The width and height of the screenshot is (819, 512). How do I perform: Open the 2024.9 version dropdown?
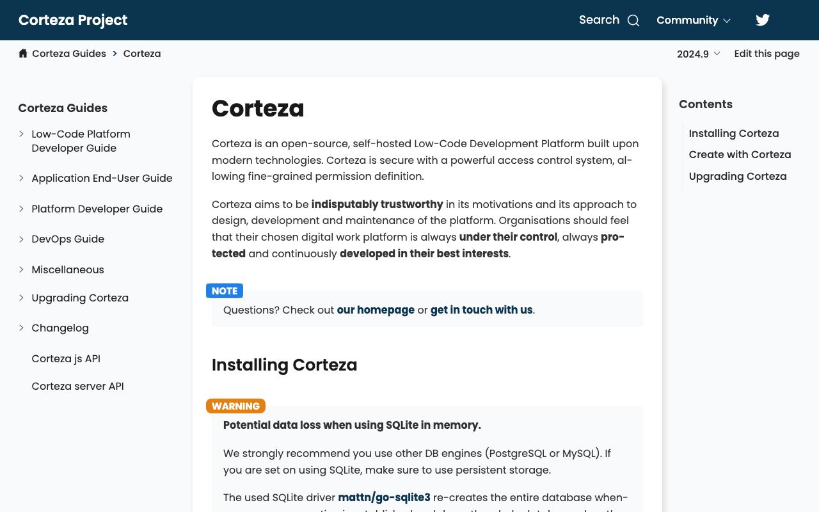click(x=699, y=54)
